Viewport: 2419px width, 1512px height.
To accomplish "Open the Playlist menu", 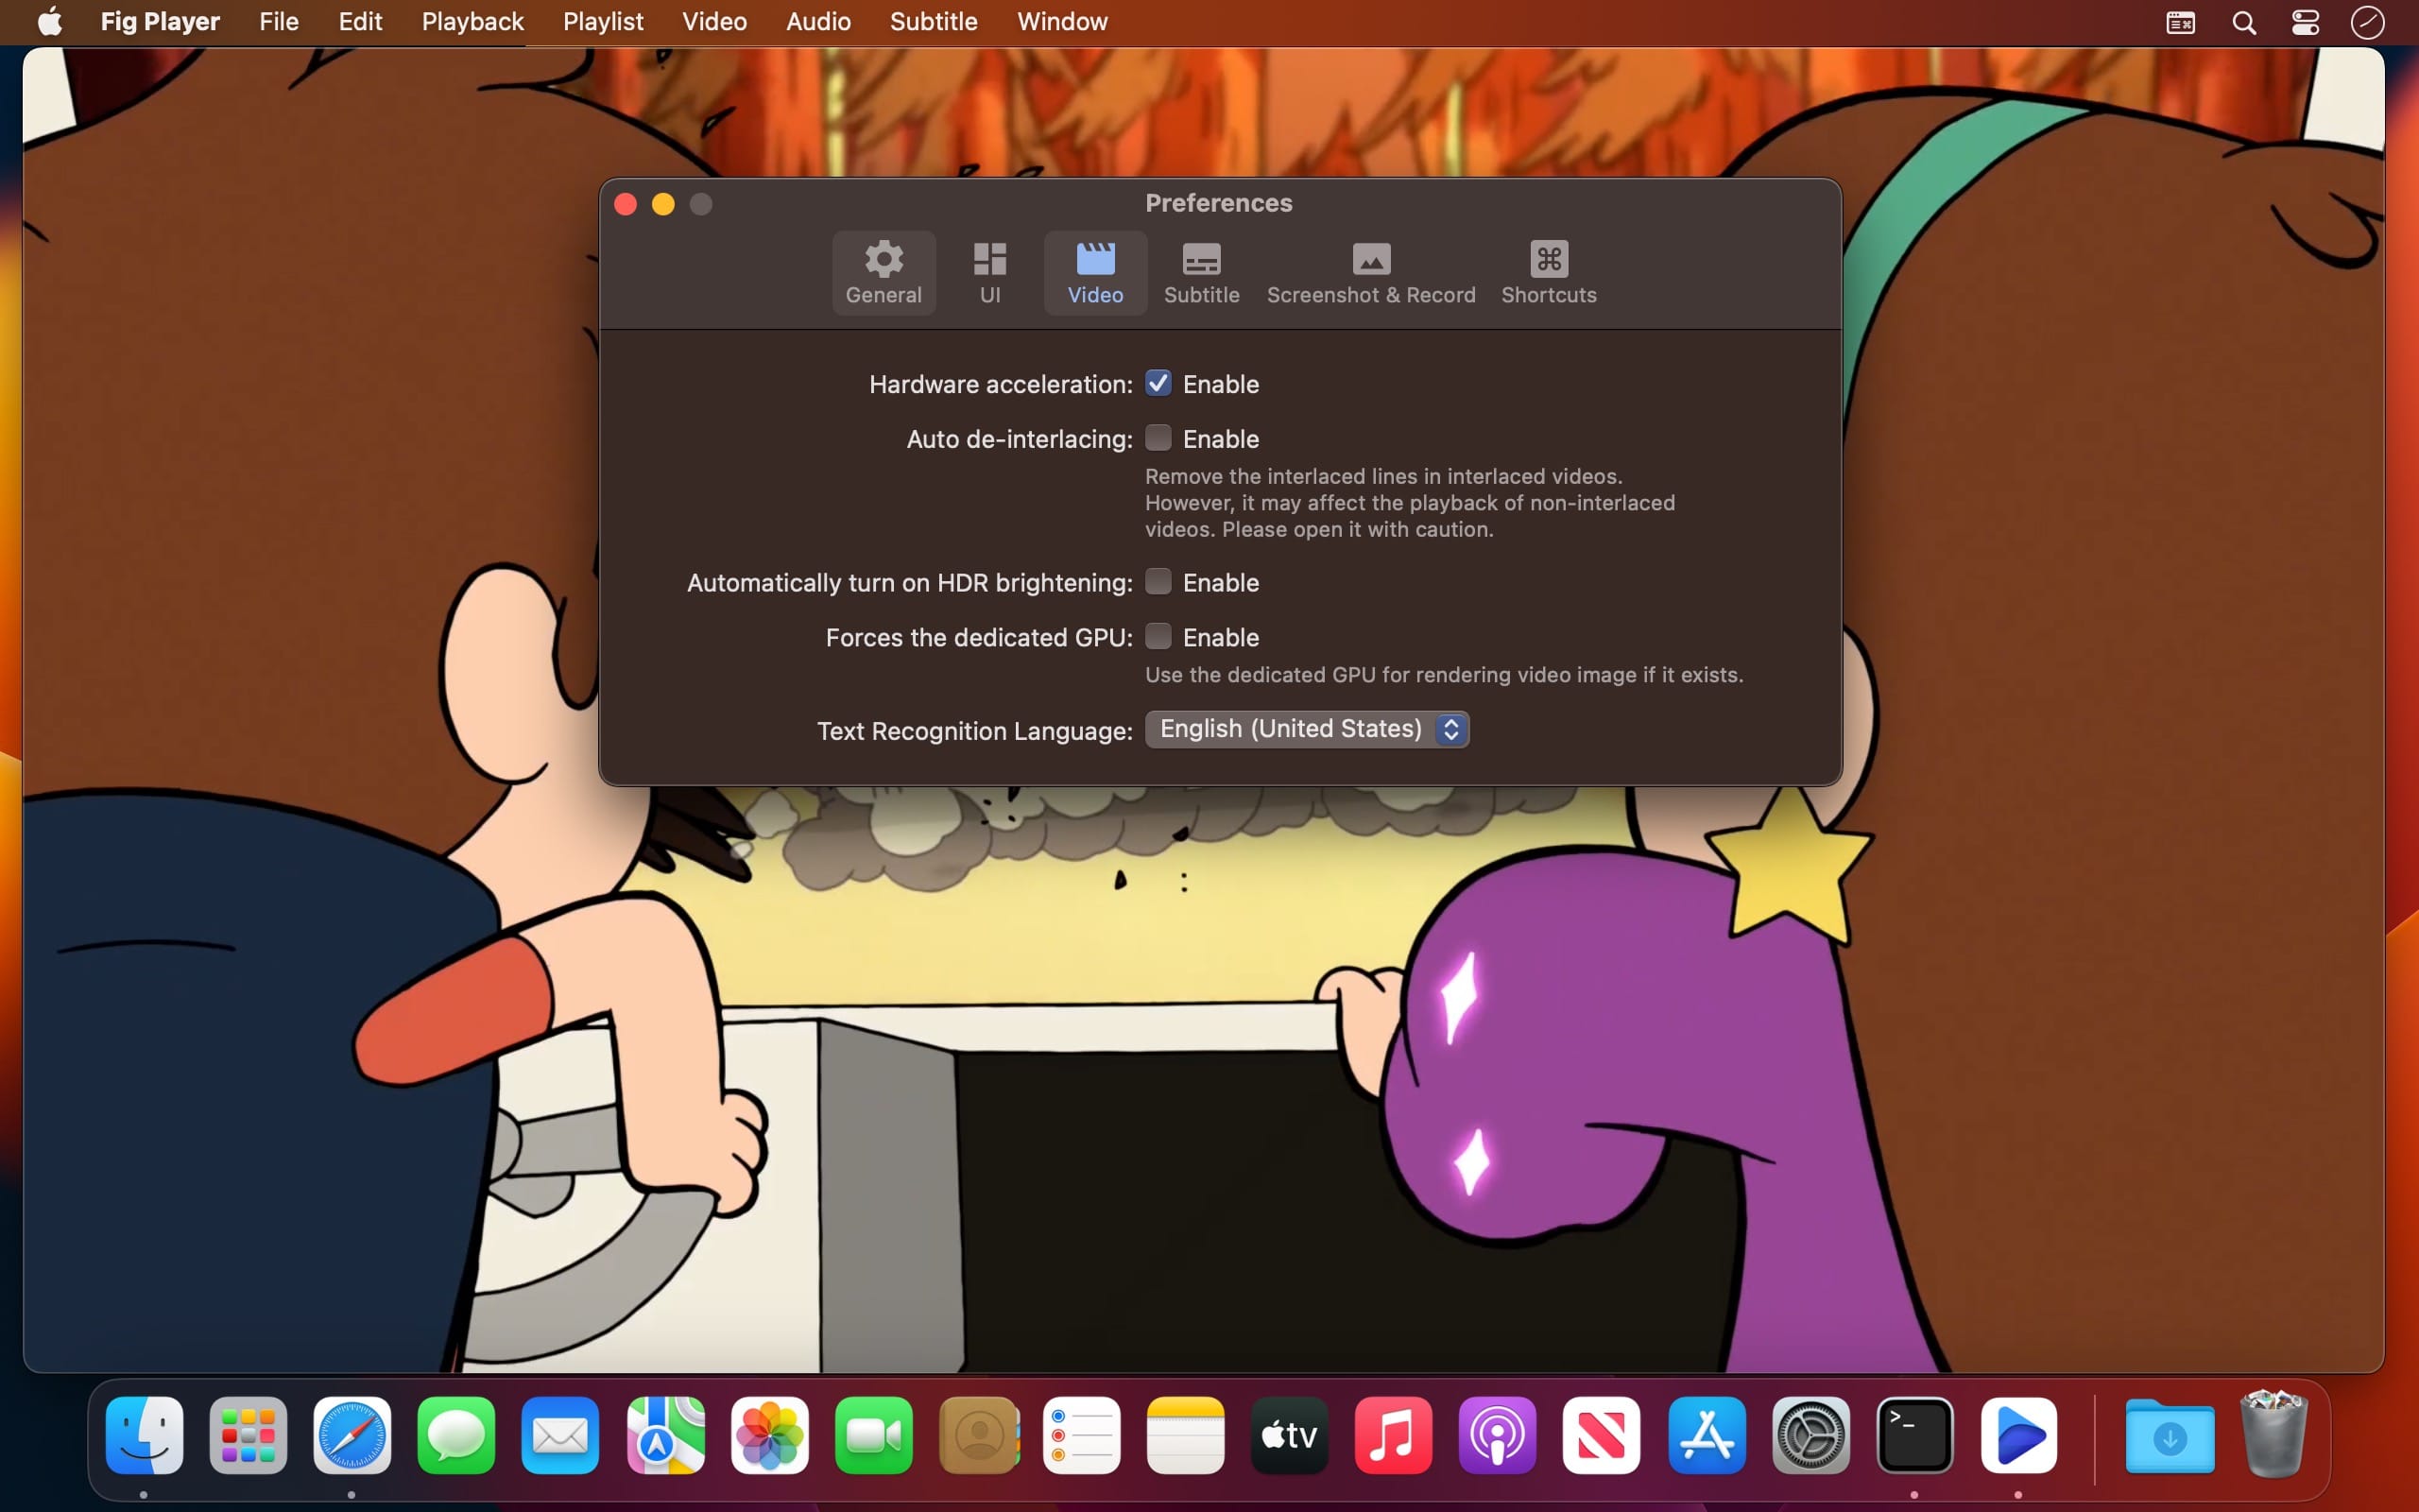I will coord(603,22).
